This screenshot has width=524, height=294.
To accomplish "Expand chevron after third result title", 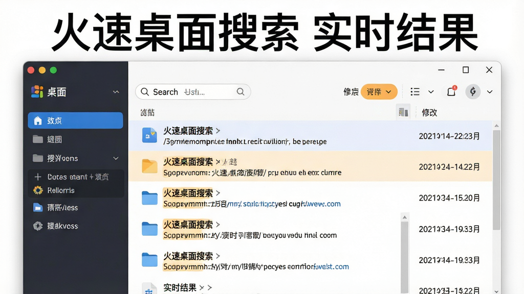I will 218,193.
